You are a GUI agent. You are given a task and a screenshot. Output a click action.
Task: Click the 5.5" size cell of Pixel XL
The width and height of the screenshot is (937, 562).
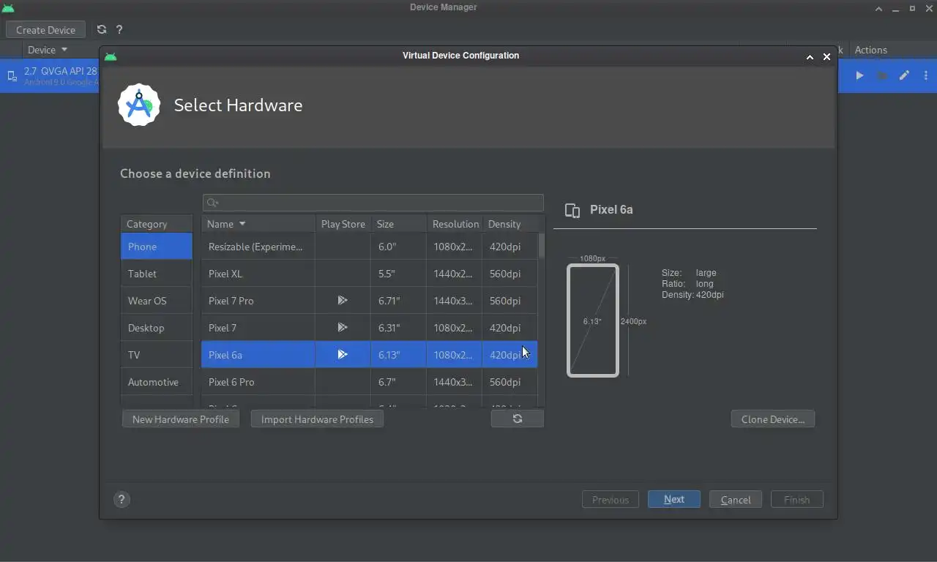coord(398,274)
